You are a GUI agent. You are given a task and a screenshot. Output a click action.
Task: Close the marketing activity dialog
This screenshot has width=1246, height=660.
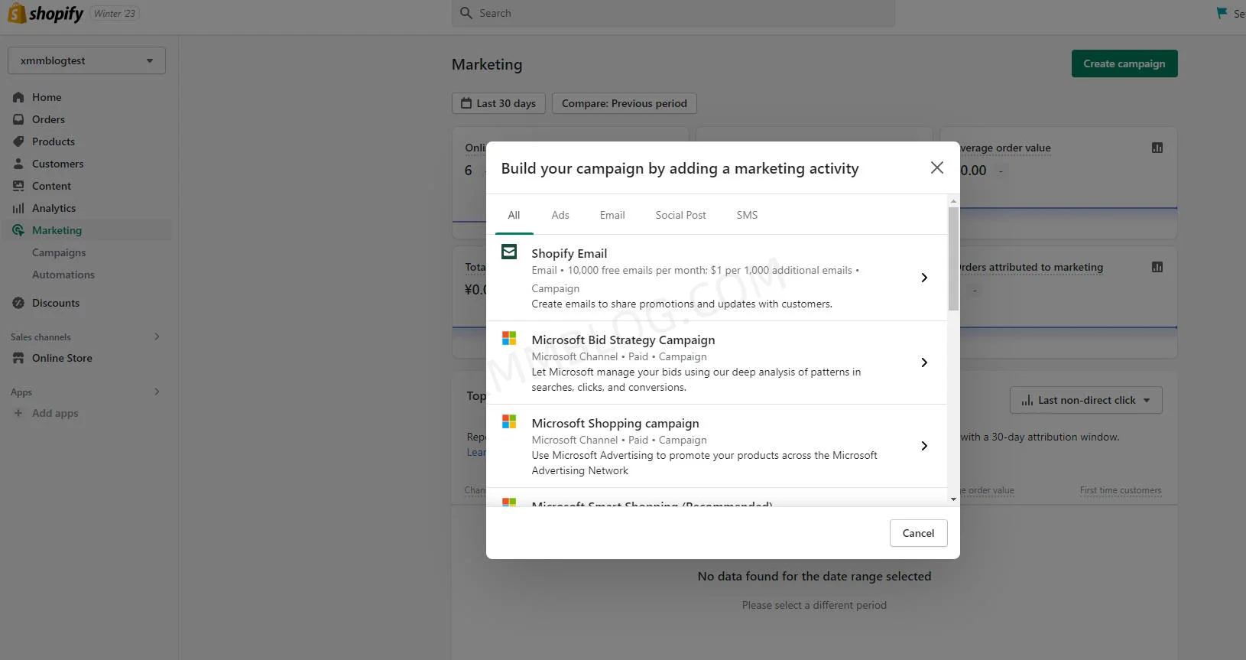tap(936, 167)
